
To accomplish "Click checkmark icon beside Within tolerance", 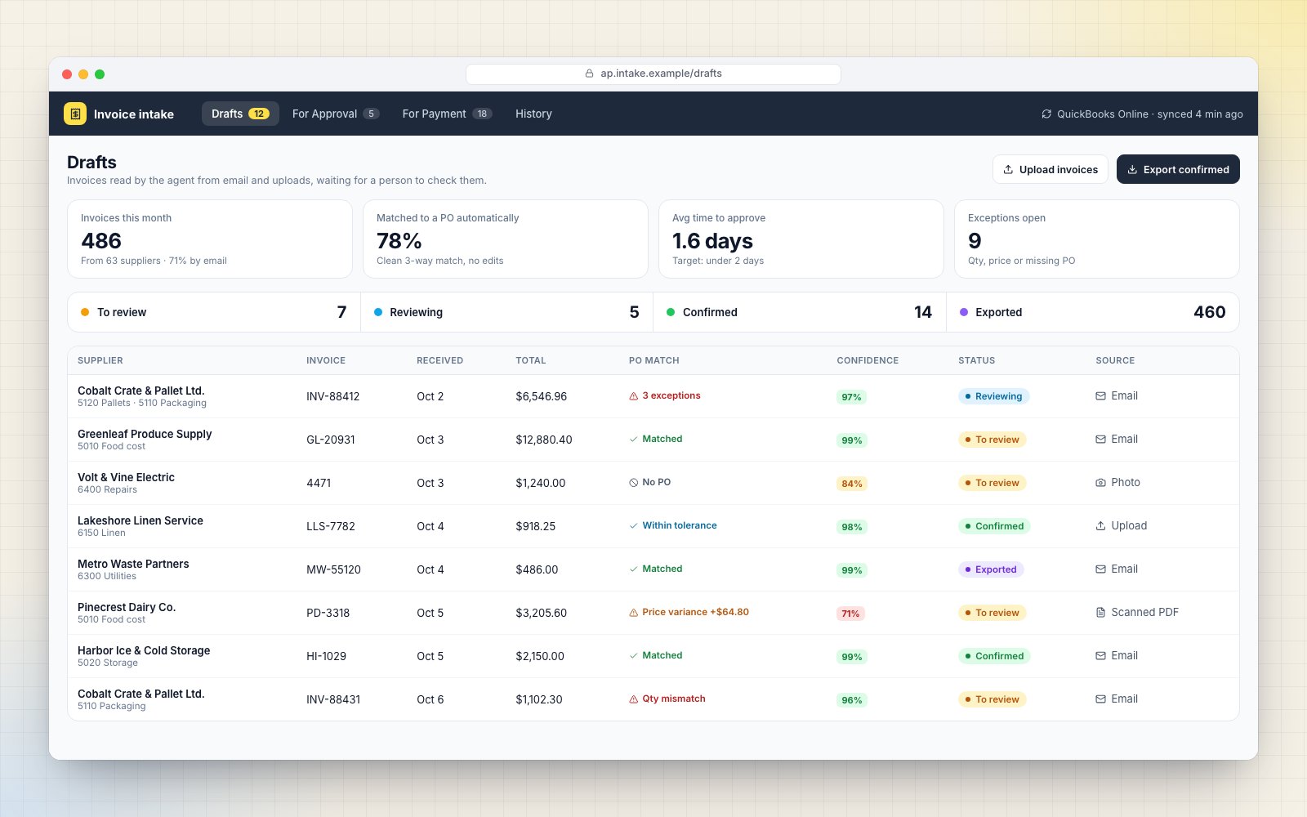I will [633, 526].
